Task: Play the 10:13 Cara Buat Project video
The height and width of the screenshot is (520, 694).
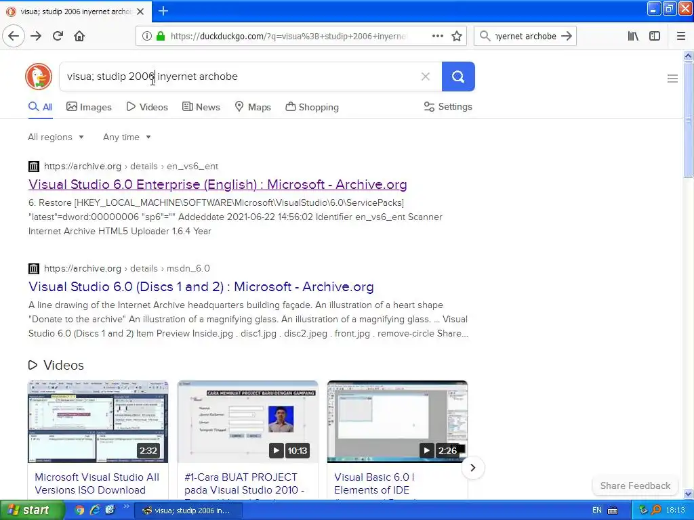Action: click(x=247, y=422)
